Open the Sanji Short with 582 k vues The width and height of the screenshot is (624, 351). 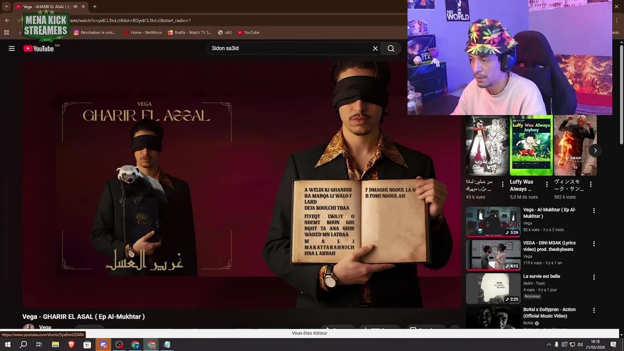tap(575, 145)
